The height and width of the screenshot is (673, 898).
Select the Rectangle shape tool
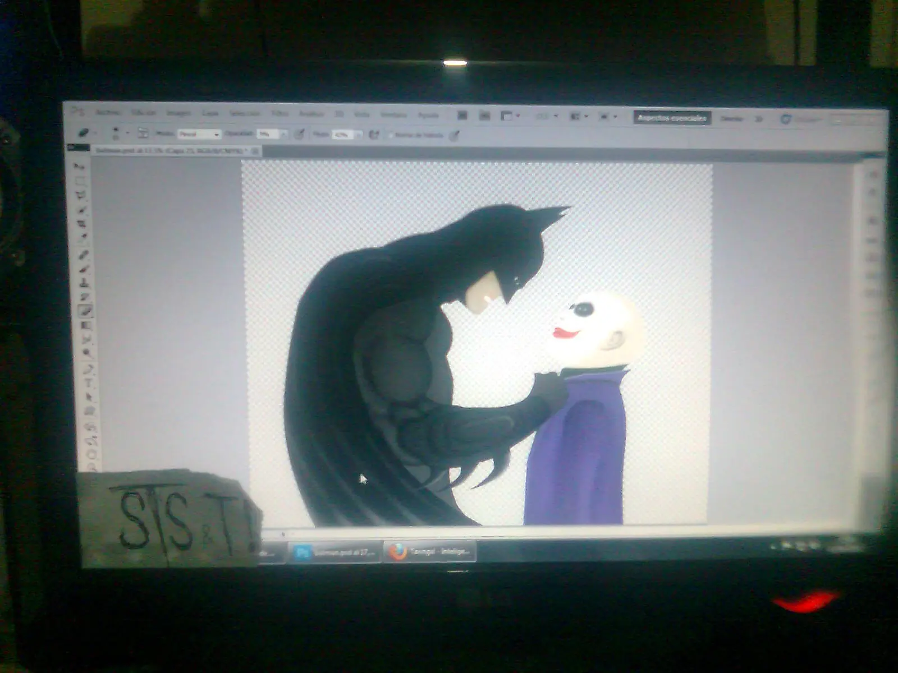coord(90,412)
